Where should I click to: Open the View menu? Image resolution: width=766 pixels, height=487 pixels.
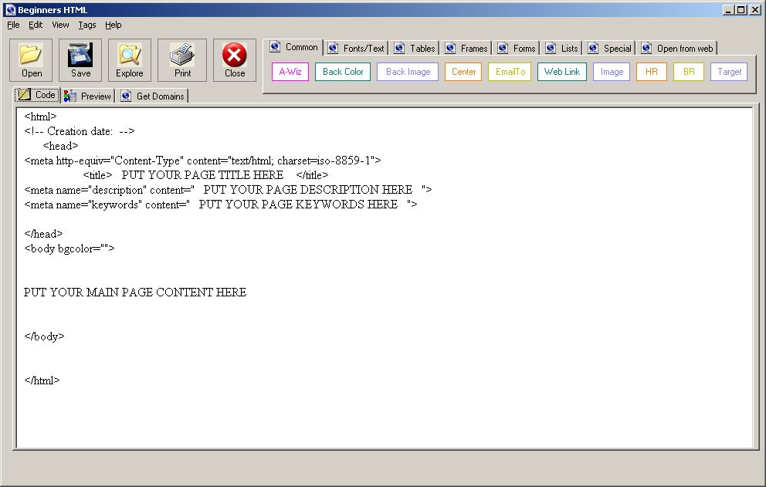click(60, 25)
